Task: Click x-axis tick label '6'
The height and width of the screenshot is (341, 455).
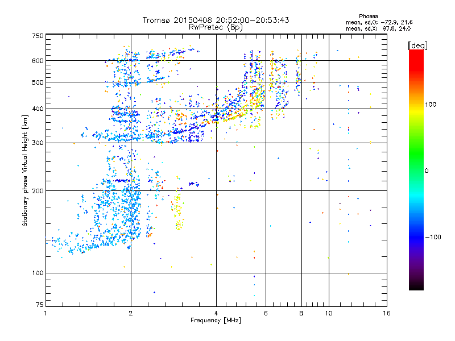Action: click(266, 313)
